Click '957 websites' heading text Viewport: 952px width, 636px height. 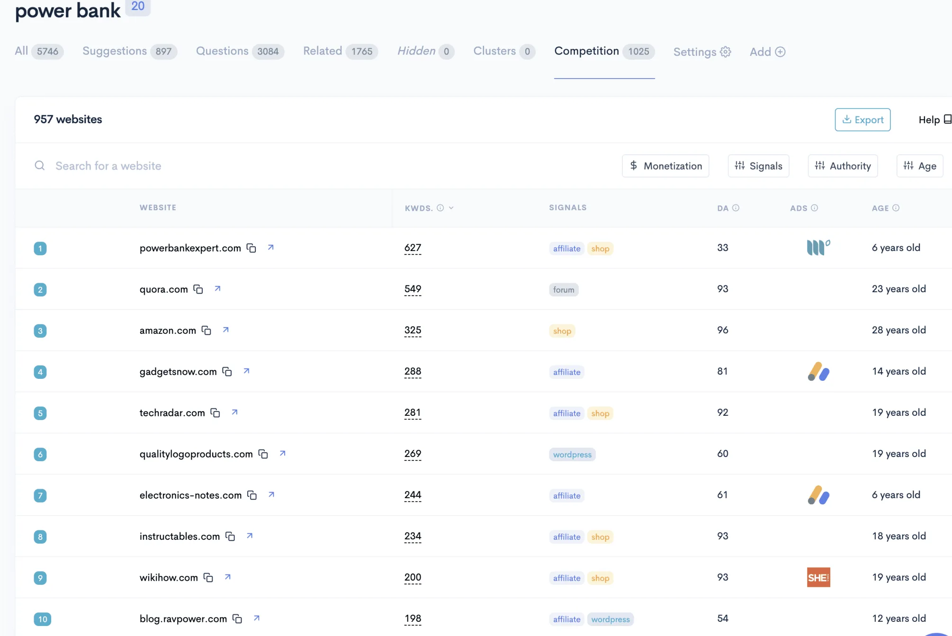68,119
